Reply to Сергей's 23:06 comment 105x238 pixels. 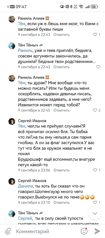pyautogui.click(x=62, y=170)
